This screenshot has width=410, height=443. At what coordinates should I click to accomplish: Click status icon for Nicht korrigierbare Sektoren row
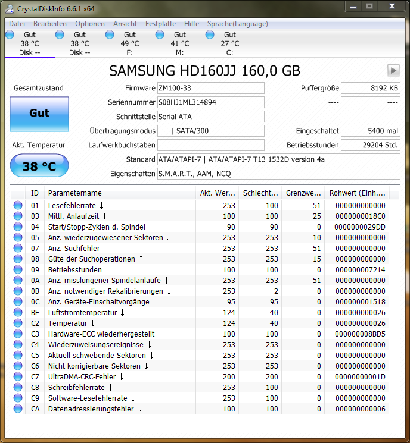pos(18,366)
